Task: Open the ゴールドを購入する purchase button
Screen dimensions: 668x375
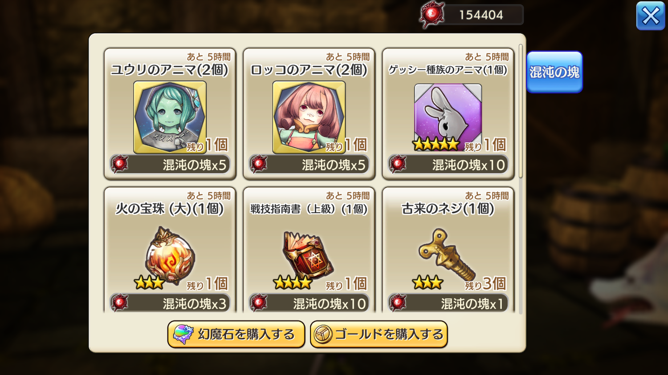Action: click(379, 334)
